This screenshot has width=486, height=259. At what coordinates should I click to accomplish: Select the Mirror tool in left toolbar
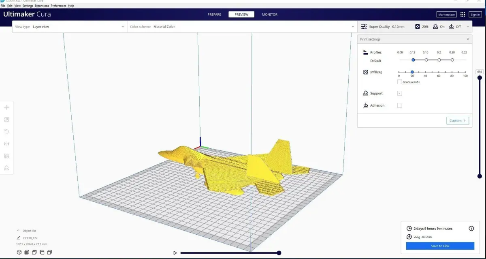click(6, 144)
